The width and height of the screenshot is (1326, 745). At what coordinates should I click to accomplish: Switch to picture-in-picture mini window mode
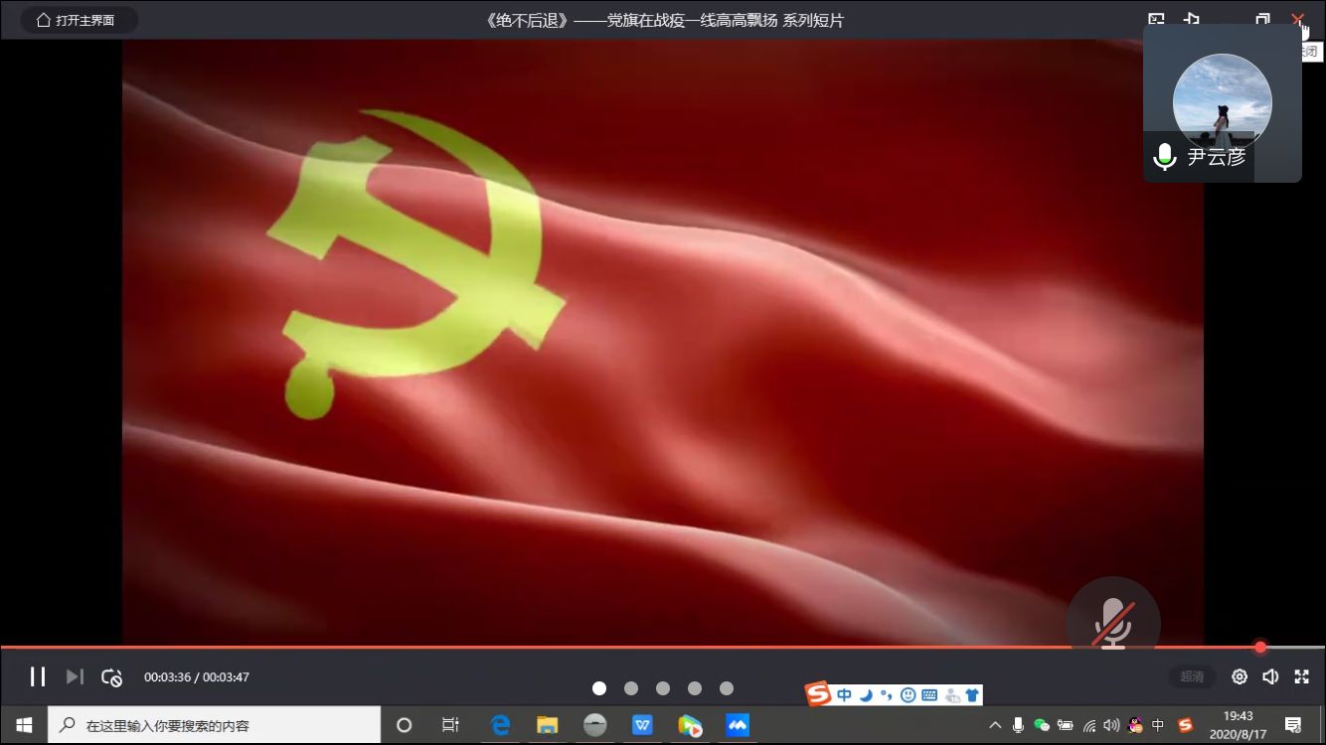point(1156,19)
